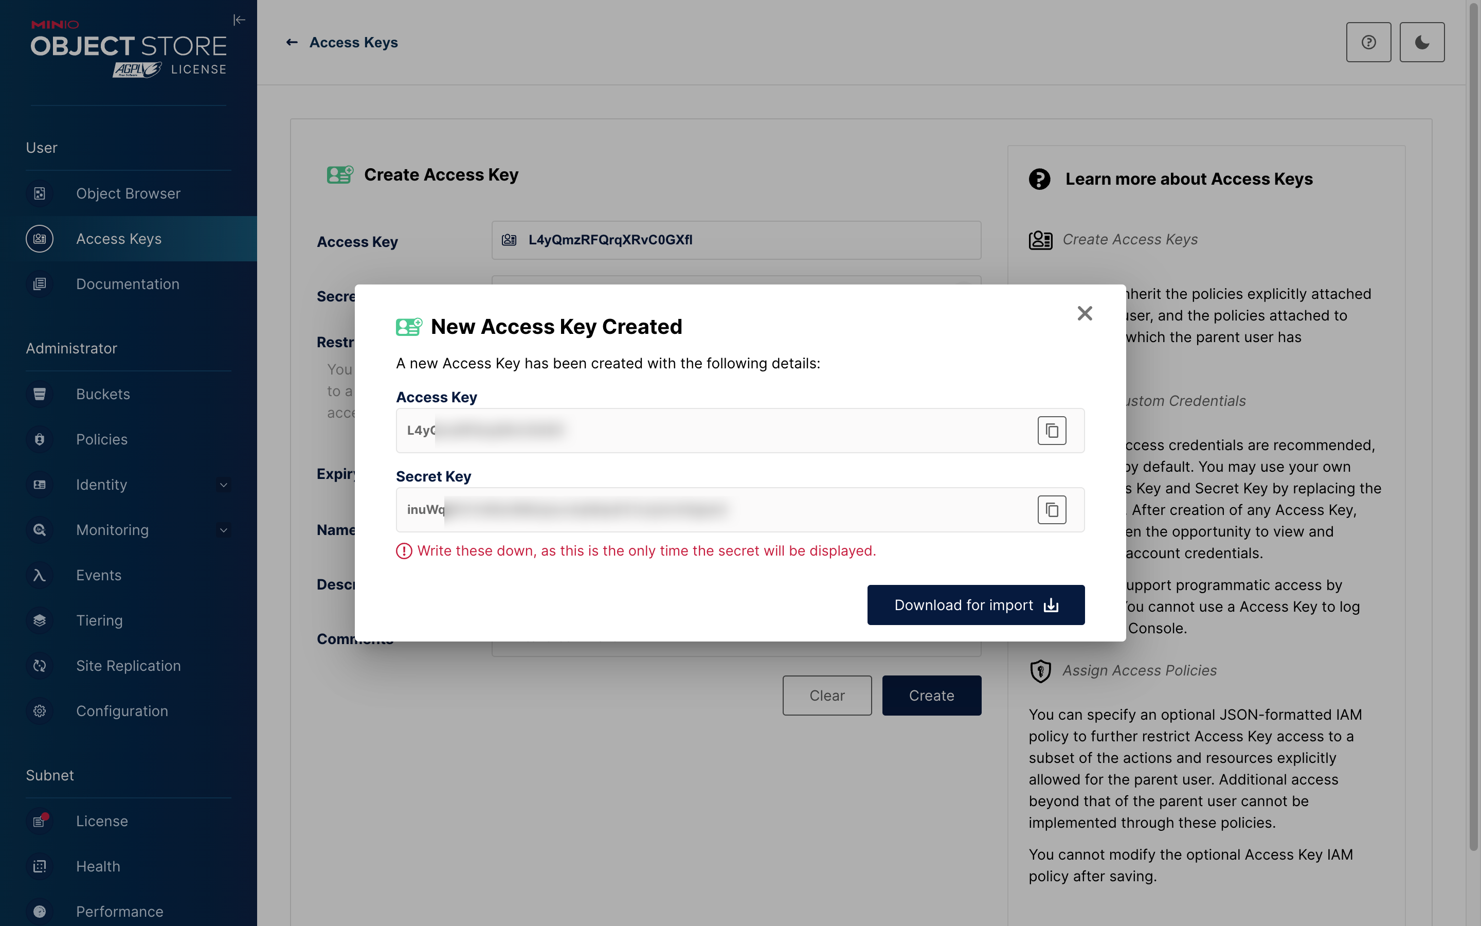Collapse the sidebar with the arrow icon
1481x926 pixels.
click(239, 20)
